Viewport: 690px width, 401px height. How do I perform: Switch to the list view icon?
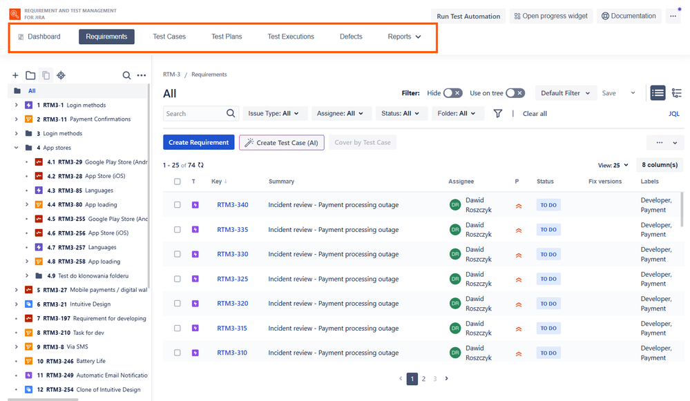coord(658,93)
